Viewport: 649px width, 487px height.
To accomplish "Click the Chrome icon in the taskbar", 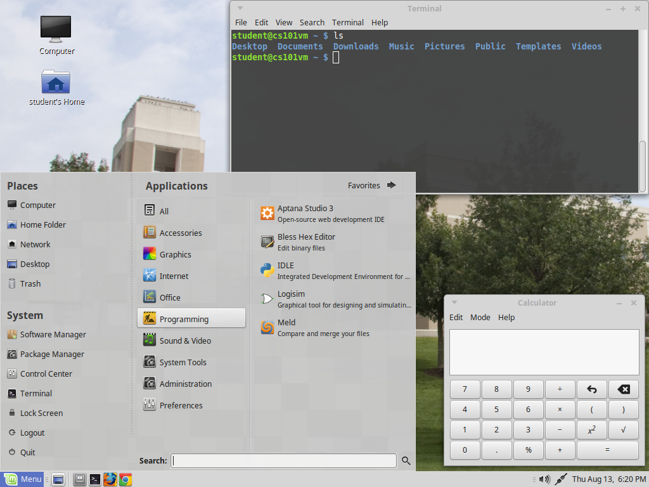I will 125,479.
